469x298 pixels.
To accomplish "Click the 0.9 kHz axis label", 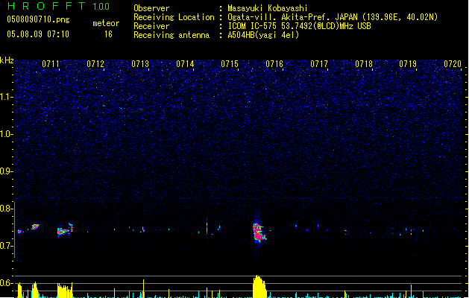I will pyautogui.click(x=7, y=171).
